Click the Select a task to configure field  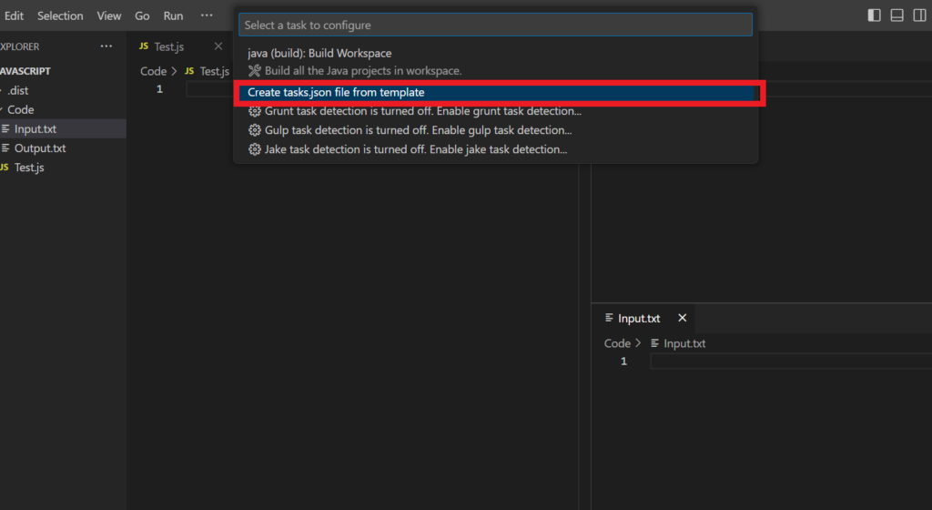tap(495, 25)
